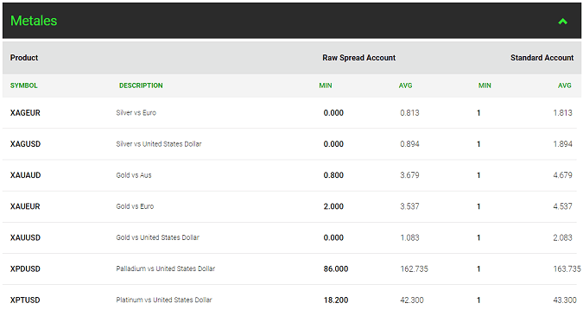Select the XAGUSD symbol
Viewport: 583px width, 316px height.
pyautogui.click(x=25, y=144)
